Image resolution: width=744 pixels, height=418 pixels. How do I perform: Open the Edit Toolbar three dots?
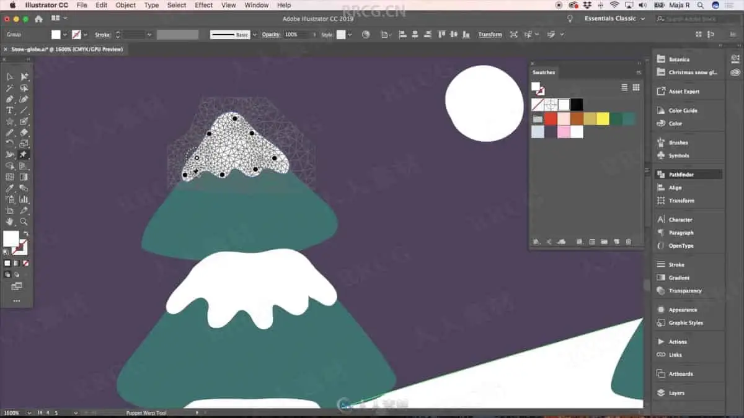click(x=17, y=301)
